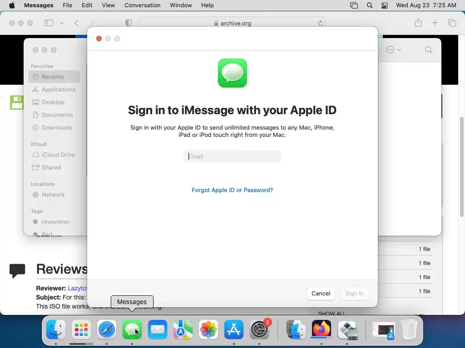Open Control Center in menu bar
This screenshot has height=348, width=465.
385,5
